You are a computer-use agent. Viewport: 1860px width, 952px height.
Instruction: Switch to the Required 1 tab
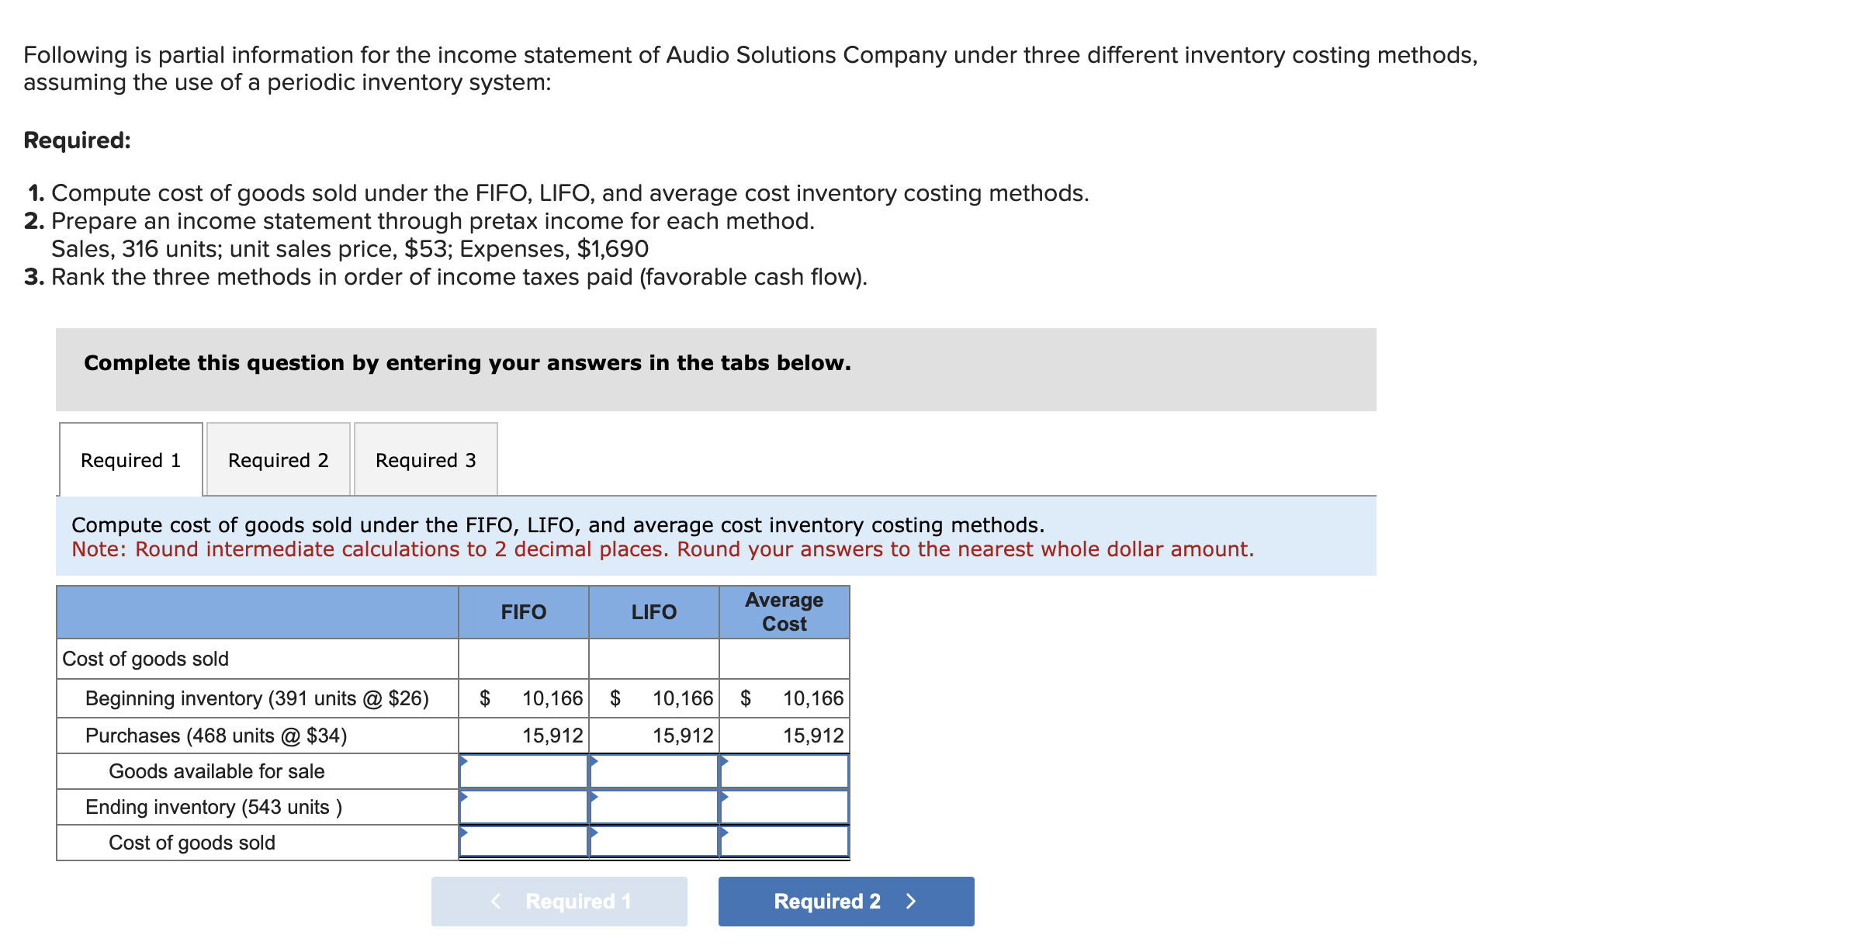point(130,460)
